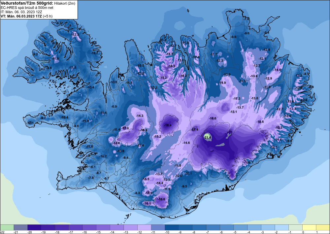Click the -11.8 temperature label

coord(185,43)
